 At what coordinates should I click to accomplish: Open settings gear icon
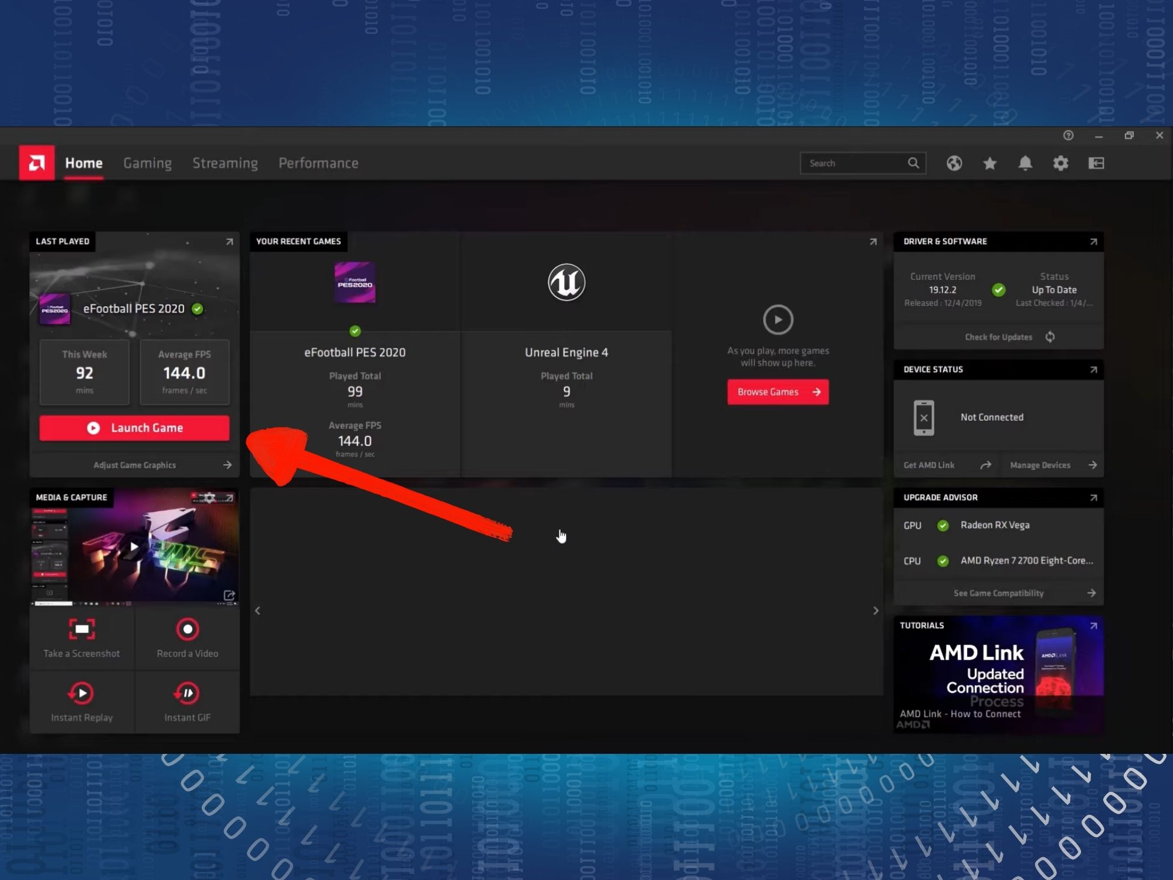pos(1060,163)
